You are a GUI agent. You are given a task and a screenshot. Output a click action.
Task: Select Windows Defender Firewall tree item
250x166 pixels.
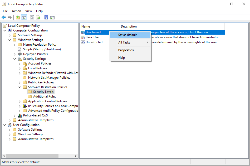click(53, 73)
